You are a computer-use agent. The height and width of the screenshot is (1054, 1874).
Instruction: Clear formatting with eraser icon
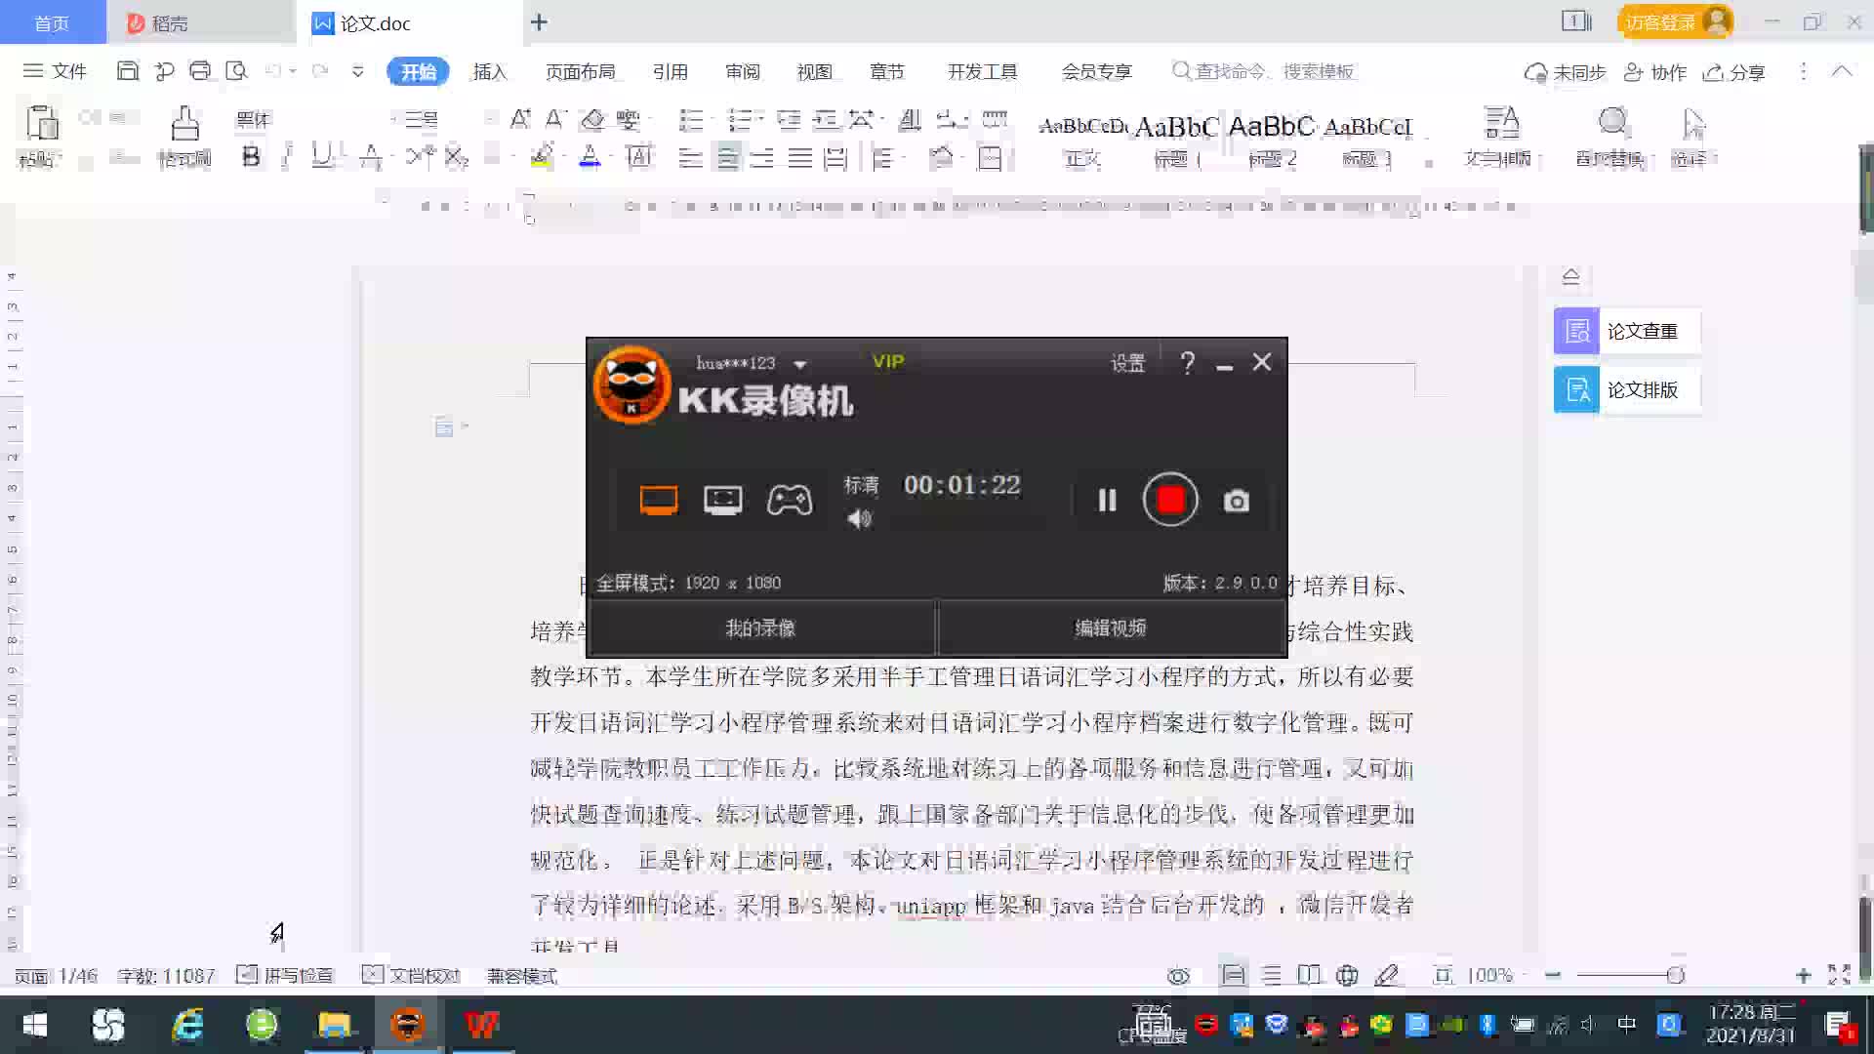click(x=592, y=119)
